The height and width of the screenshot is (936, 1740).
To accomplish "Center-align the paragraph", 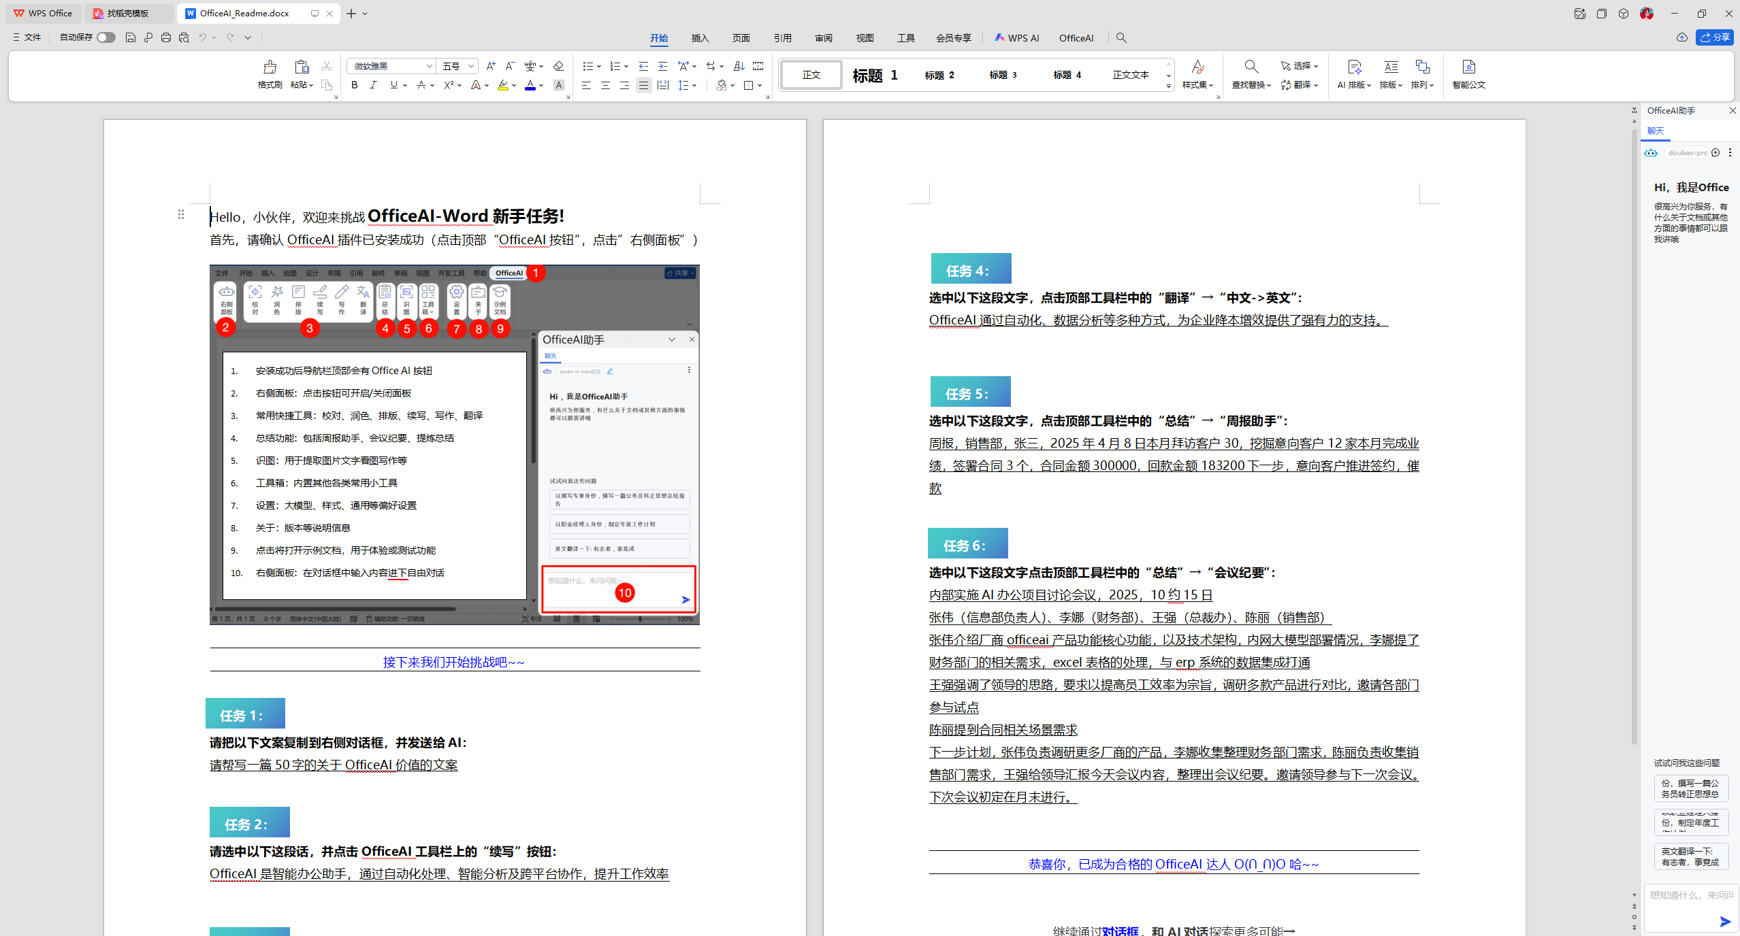I will click(605, 85).
